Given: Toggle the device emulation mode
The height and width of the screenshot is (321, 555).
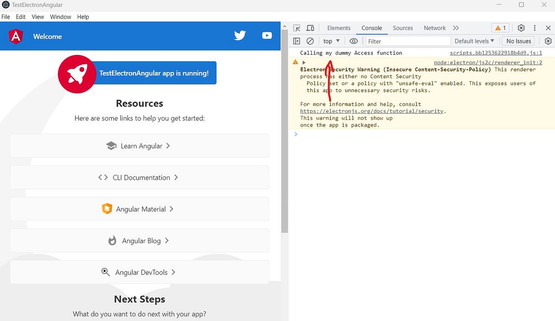Looking at the screenshot, I should (310, 28).
